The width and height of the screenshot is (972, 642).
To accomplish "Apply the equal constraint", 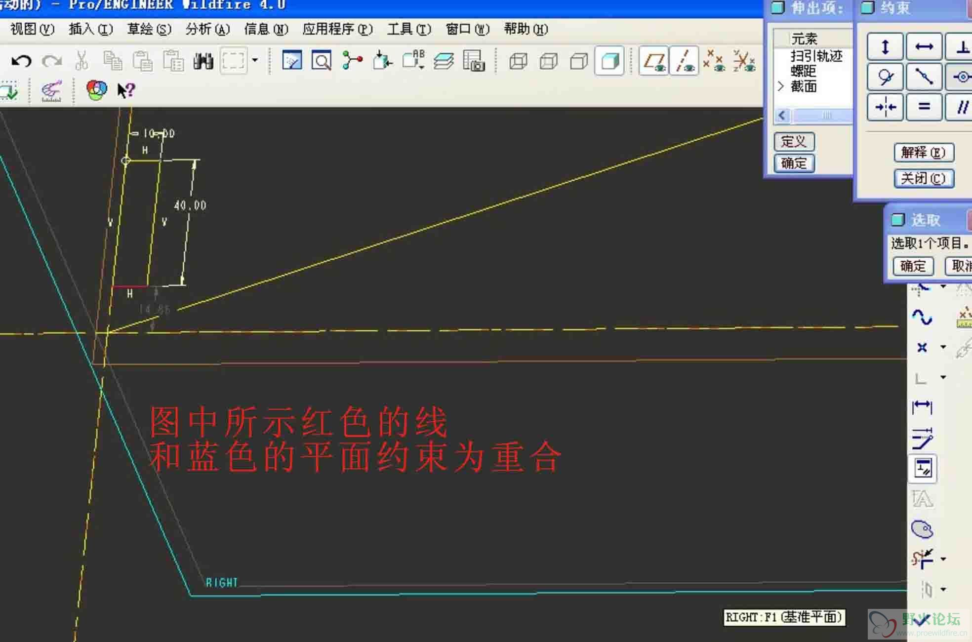I will coord(924,107).
